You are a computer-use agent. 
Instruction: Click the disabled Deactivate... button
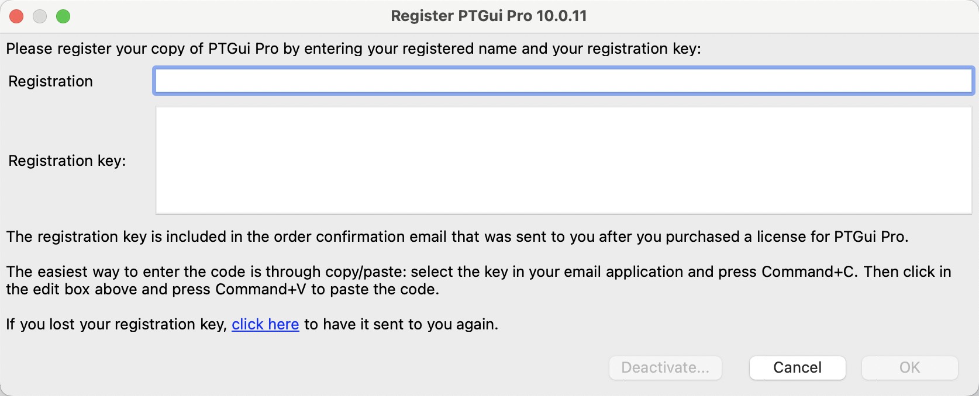pos(665,367)
